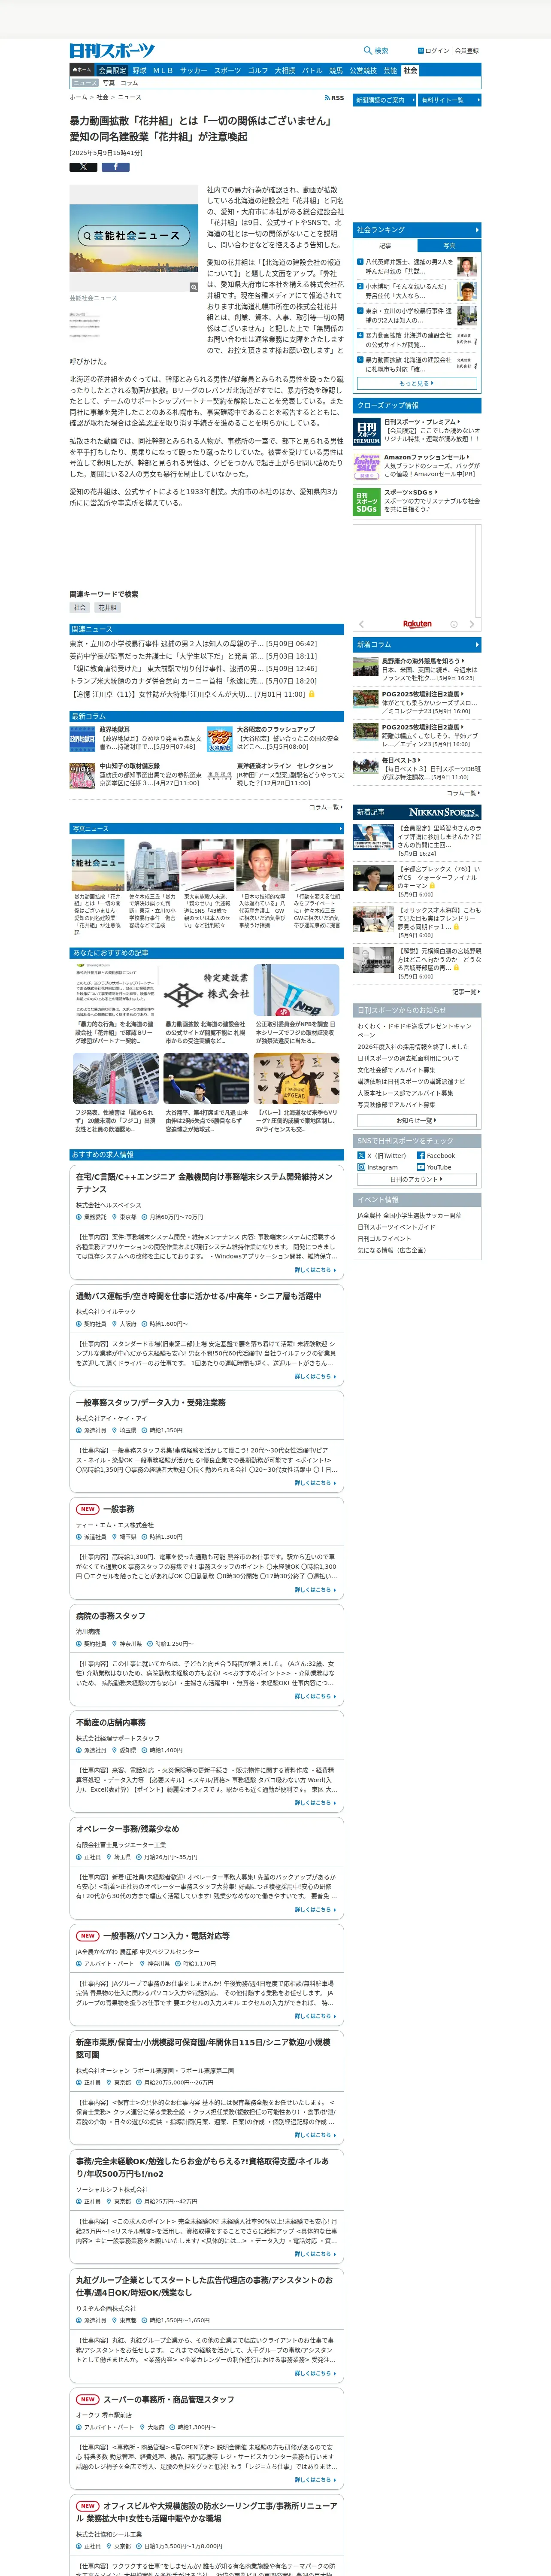Select コラム sub-navigation item
This screenshot has width=551, height=2576.
pos(129,83)
